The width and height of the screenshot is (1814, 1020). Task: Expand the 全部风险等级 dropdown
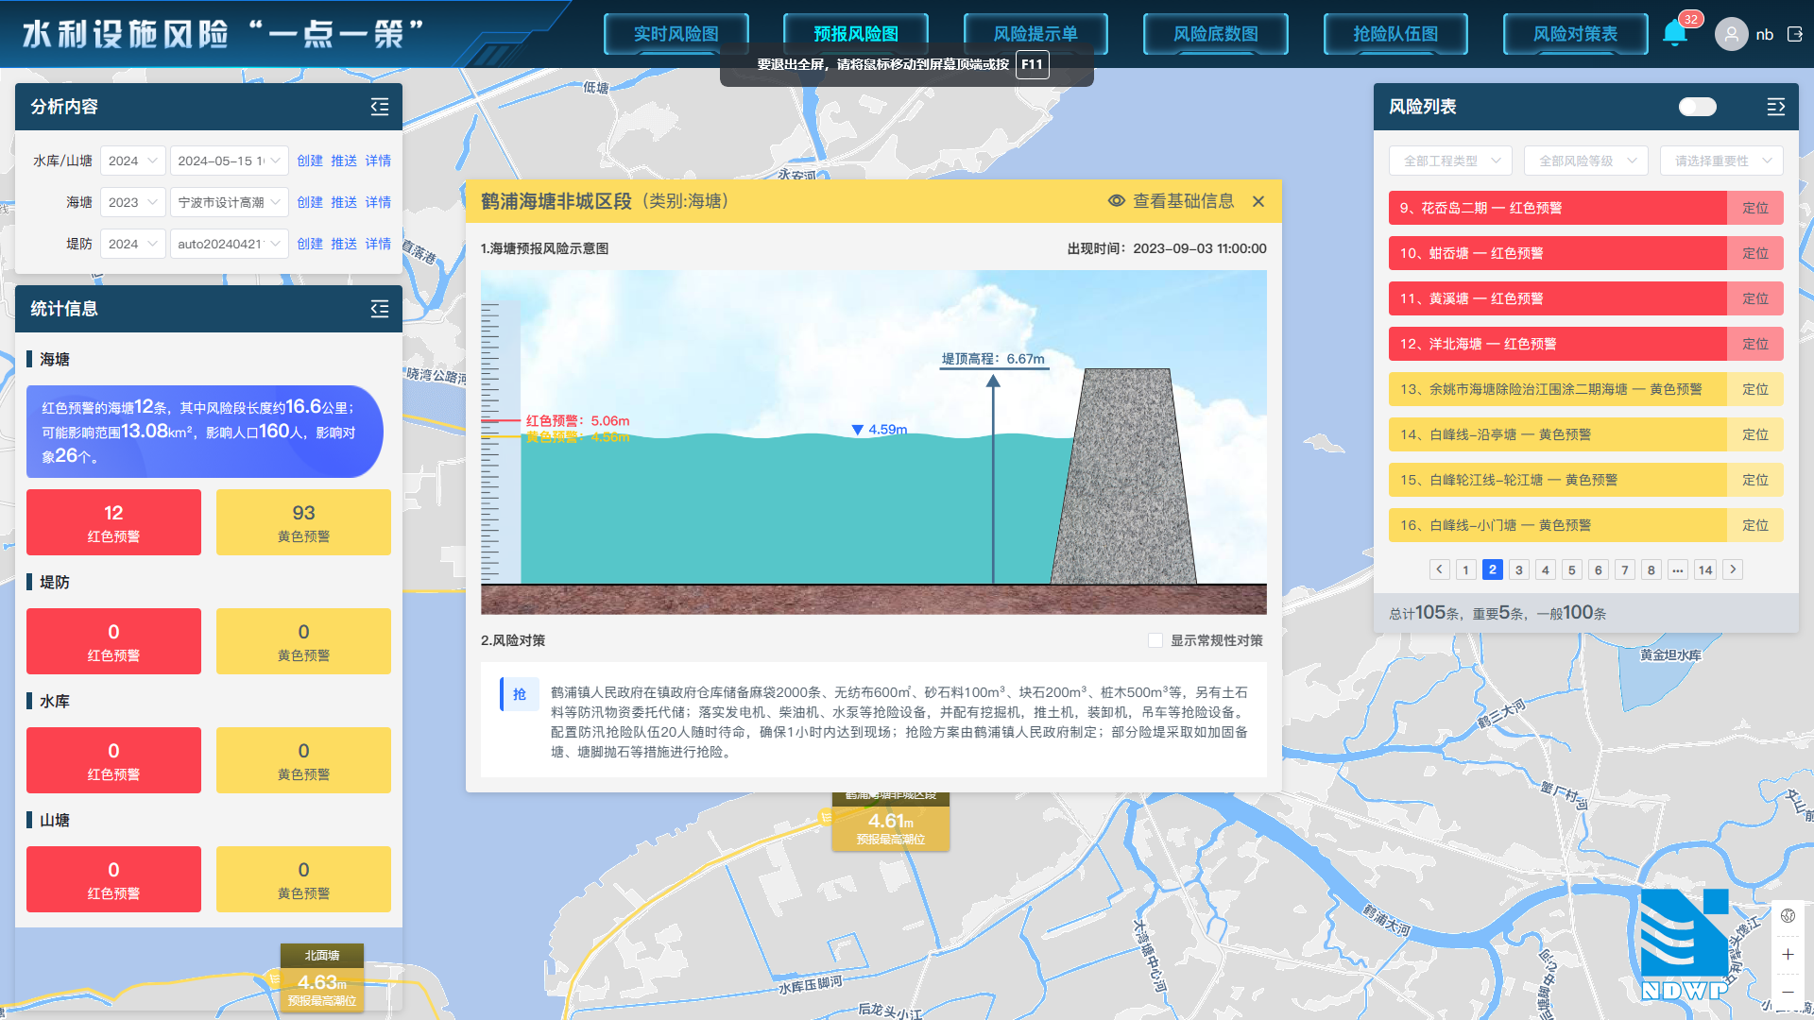click(1586, 161)
